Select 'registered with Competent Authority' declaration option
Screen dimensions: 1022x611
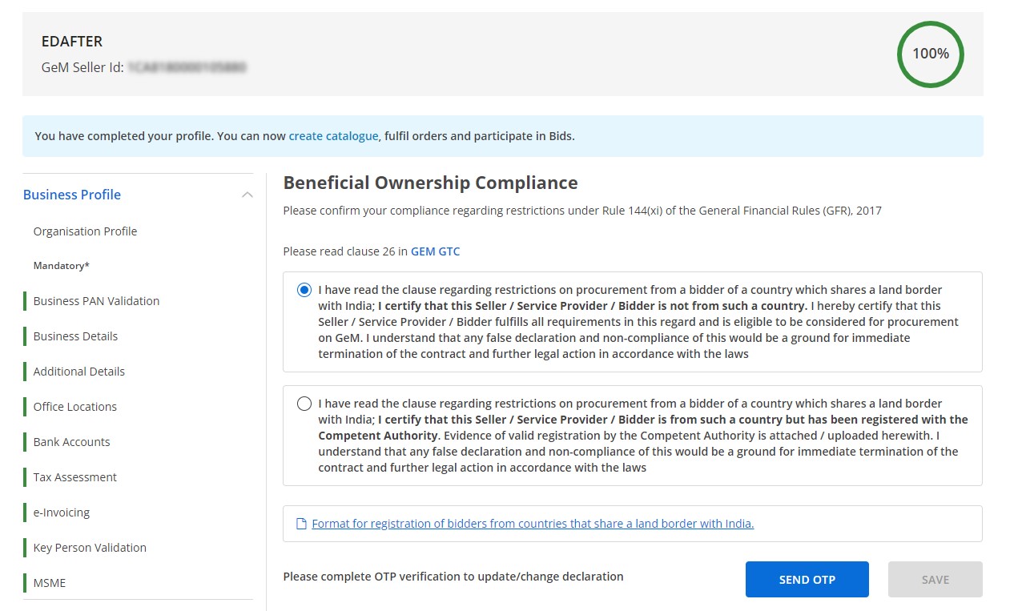pos(304,404)
